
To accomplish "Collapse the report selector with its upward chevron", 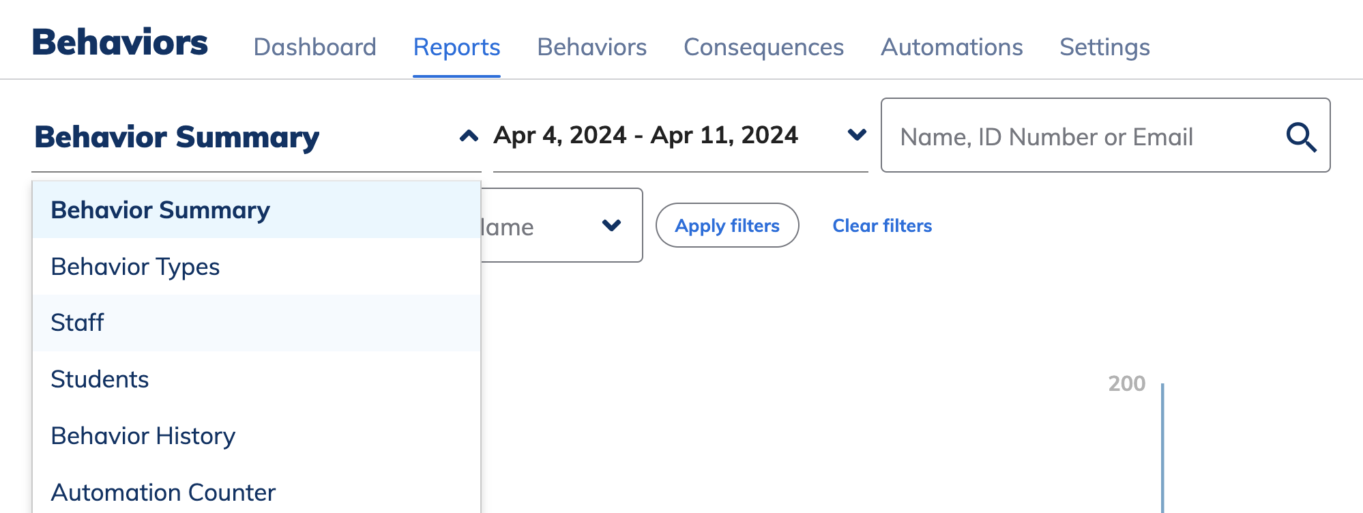I will [468, 134].
